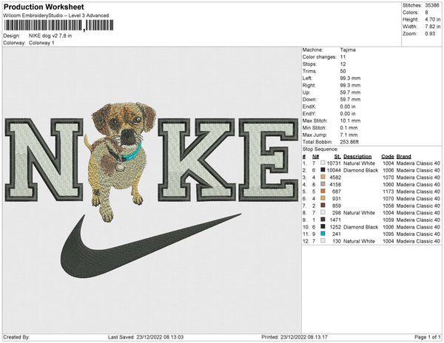Click the Color changes value '11'
The width and height of the screenshot is (444, 343).
click(x=343, y=57)
